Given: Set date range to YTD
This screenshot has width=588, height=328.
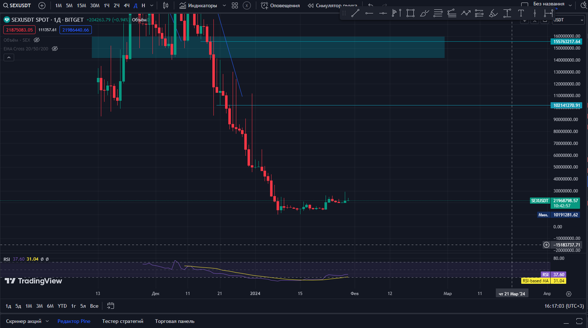Looking at the screenshot, I should (x=62, y=306).
